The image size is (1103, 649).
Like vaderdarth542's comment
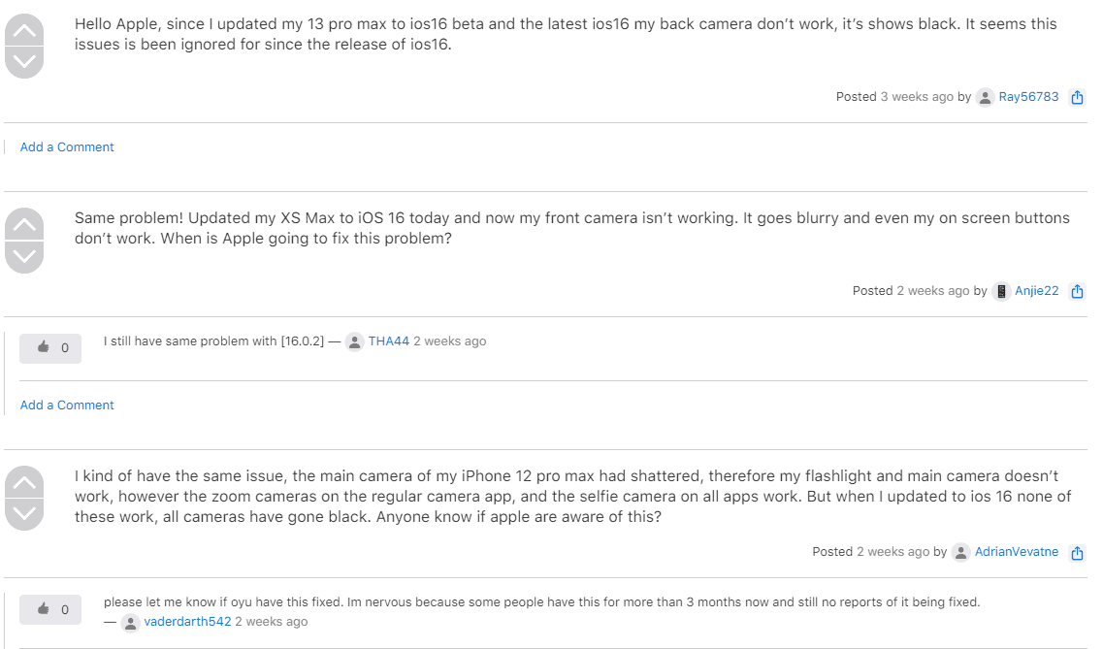tap(49, 609)
